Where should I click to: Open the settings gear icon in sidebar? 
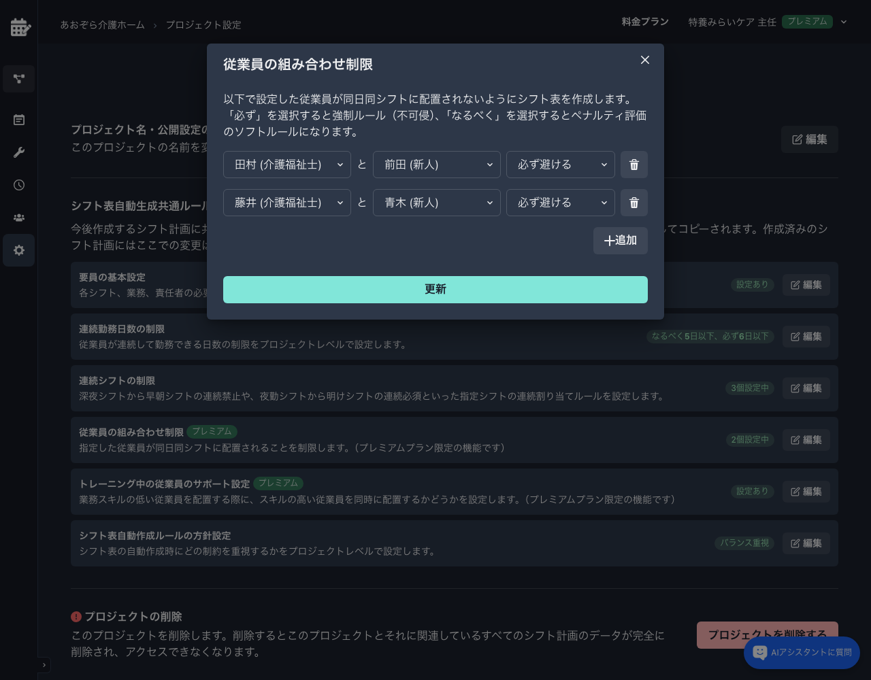coord(18,250)
